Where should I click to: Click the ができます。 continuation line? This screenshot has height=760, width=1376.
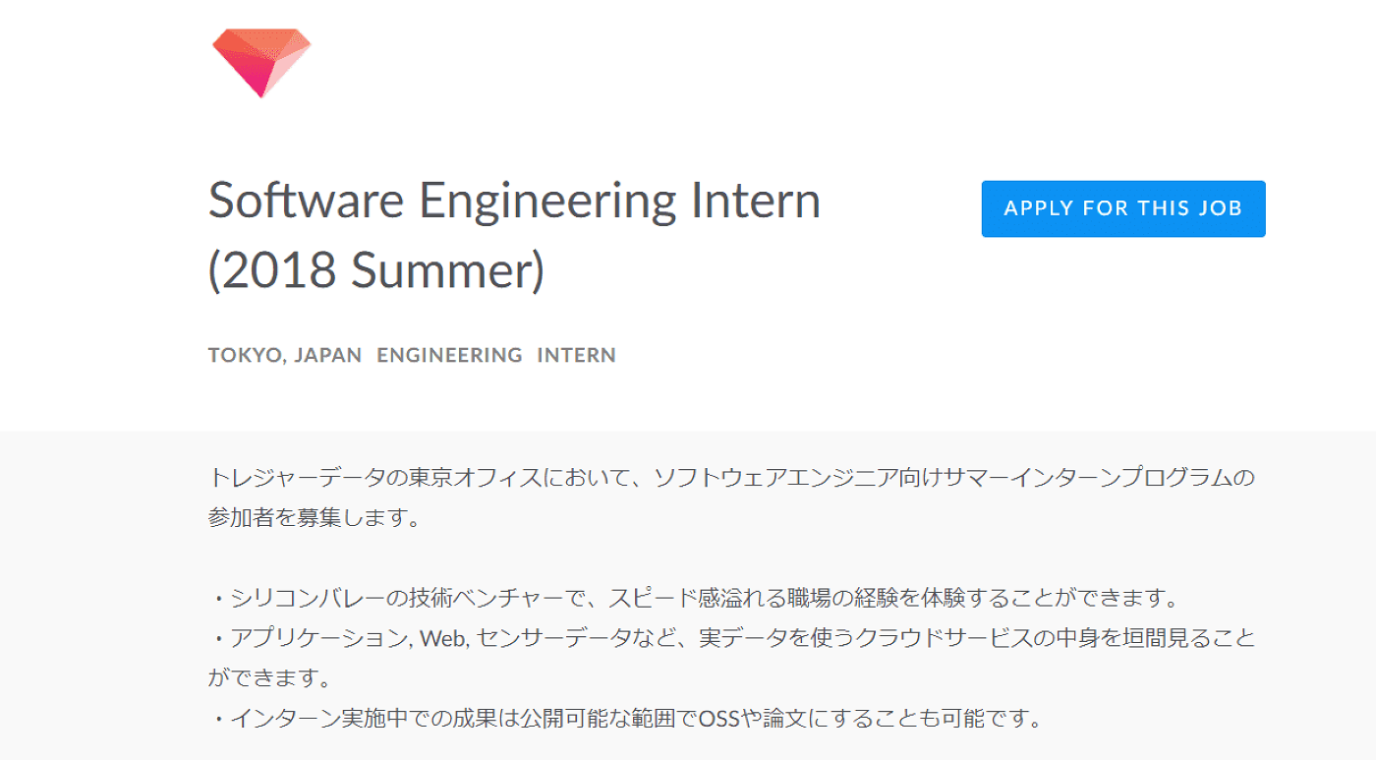(x=268, y=678)
